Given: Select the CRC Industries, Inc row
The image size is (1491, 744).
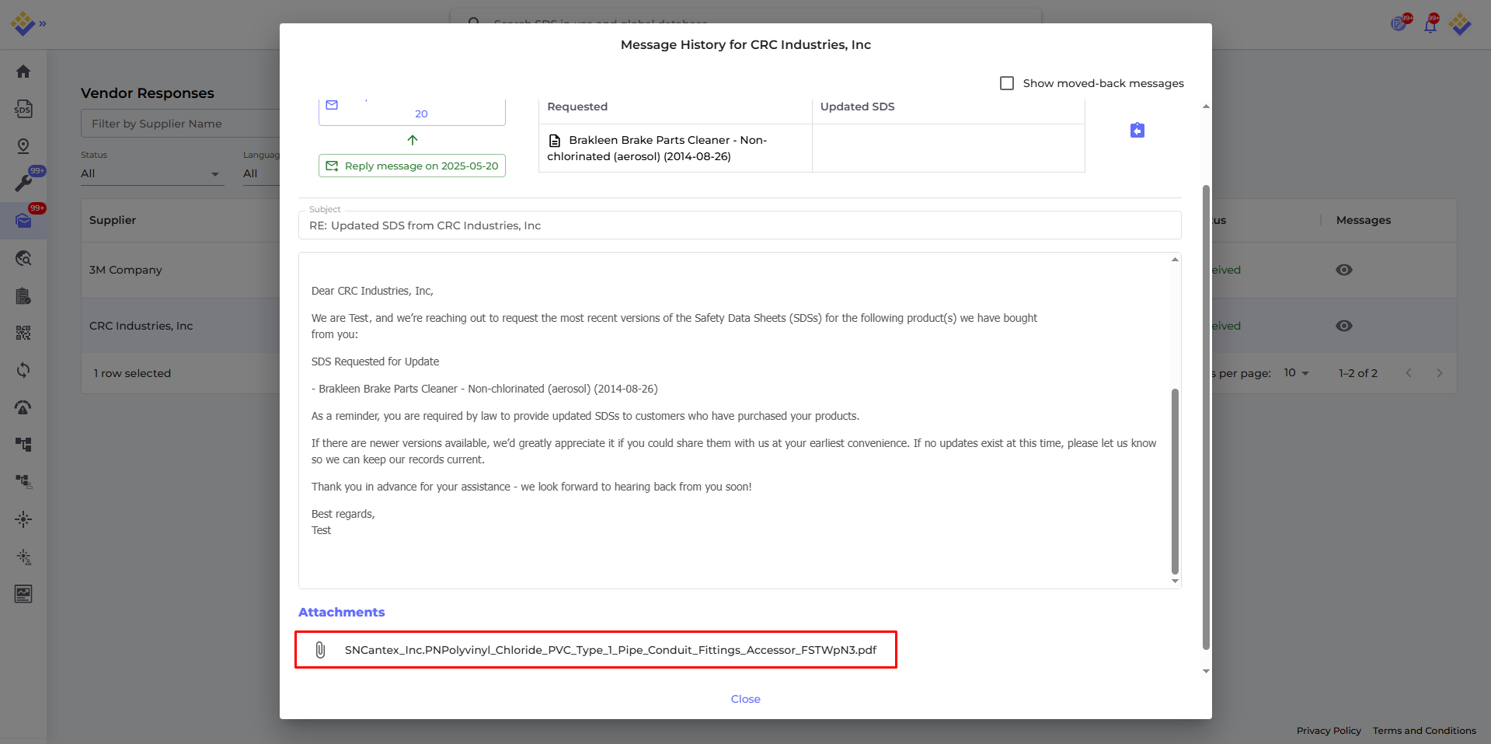Looking at the screenshot, I should tap(180, 326).
